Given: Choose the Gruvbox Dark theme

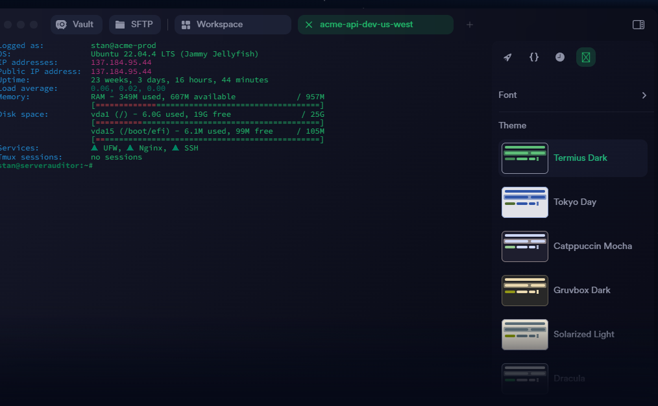Looking at the screenshot, I should point(573,291).
